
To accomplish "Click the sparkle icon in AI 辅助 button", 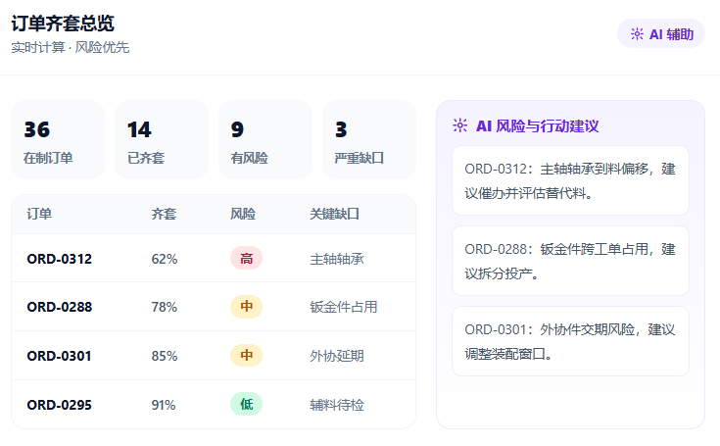I will tap(637, 34).
